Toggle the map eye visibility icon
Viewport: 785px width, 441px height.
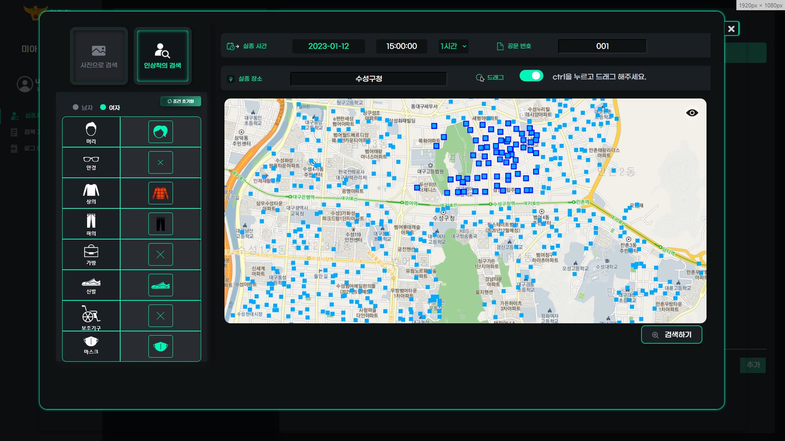(x=692, y=113)
